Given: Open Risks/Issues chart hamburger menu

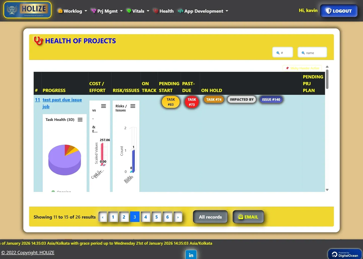Looking at the screenshot, I should (133, 106).
